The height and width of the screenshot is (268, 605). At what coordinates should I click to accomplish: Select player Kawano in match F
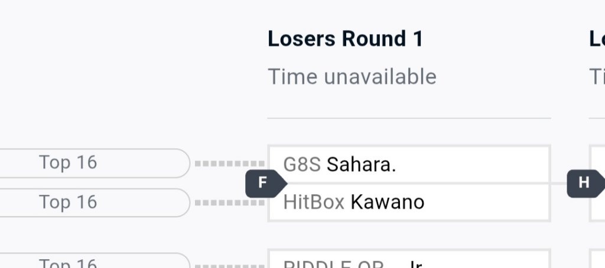click(387, 202)
